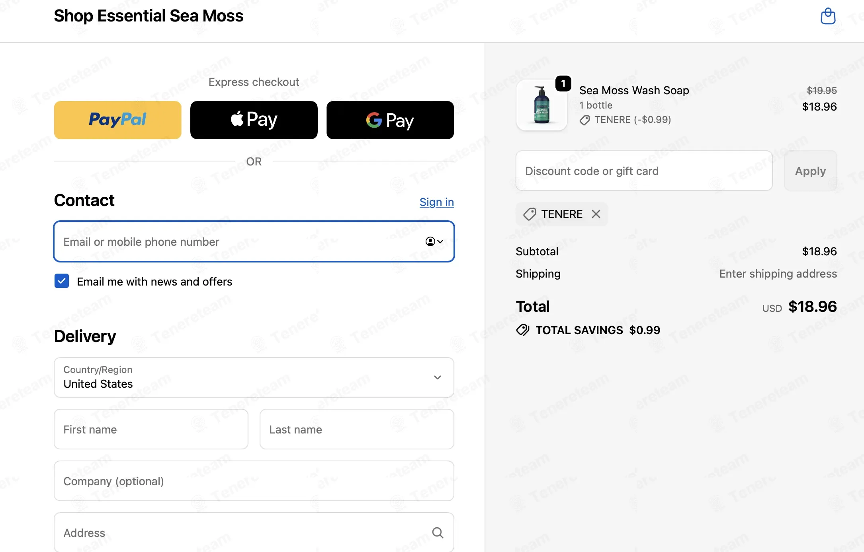Click the address search magnifier icon

click(438, 533)
